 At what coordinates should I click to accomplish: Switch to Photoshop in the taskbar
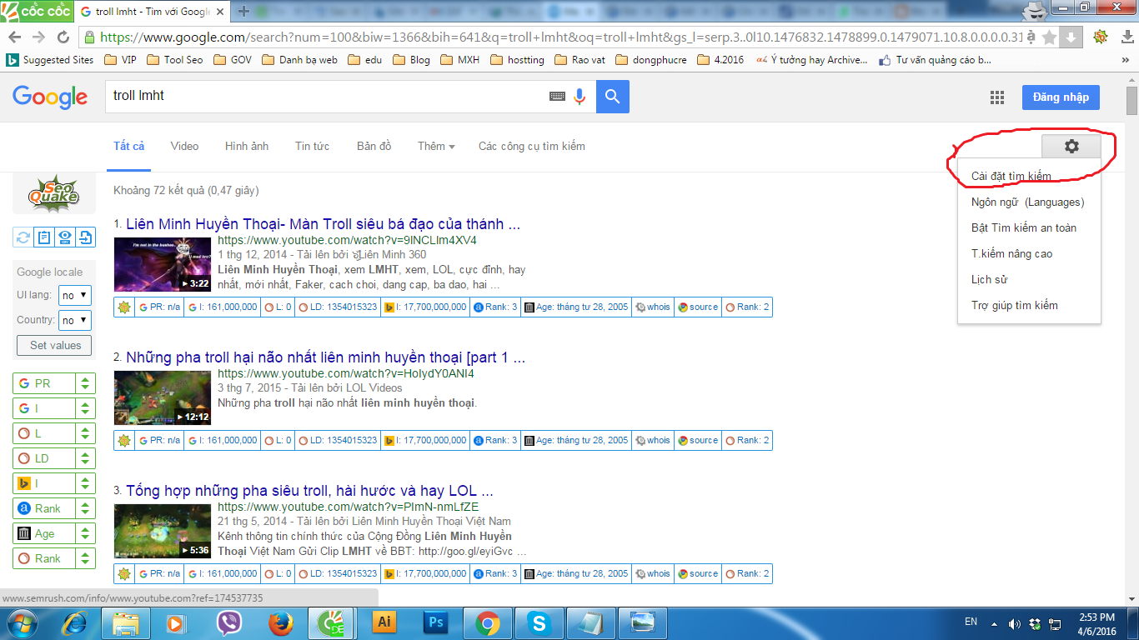point(436,622)
